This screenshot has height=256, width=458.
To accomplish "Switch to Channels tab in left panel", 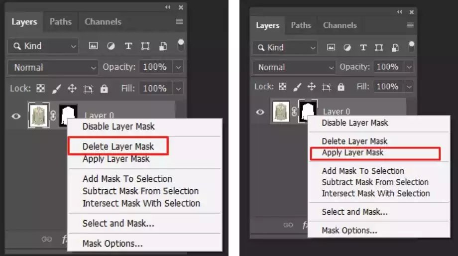I will [x=103, y=21].
